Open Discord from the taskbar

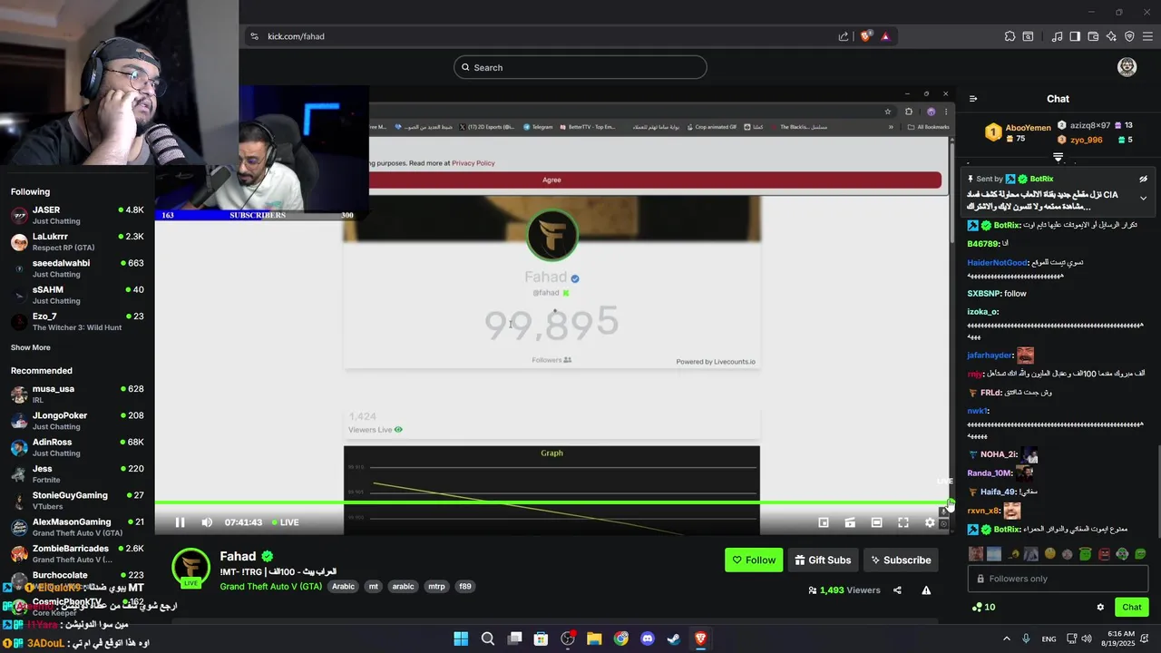(648, 638)
